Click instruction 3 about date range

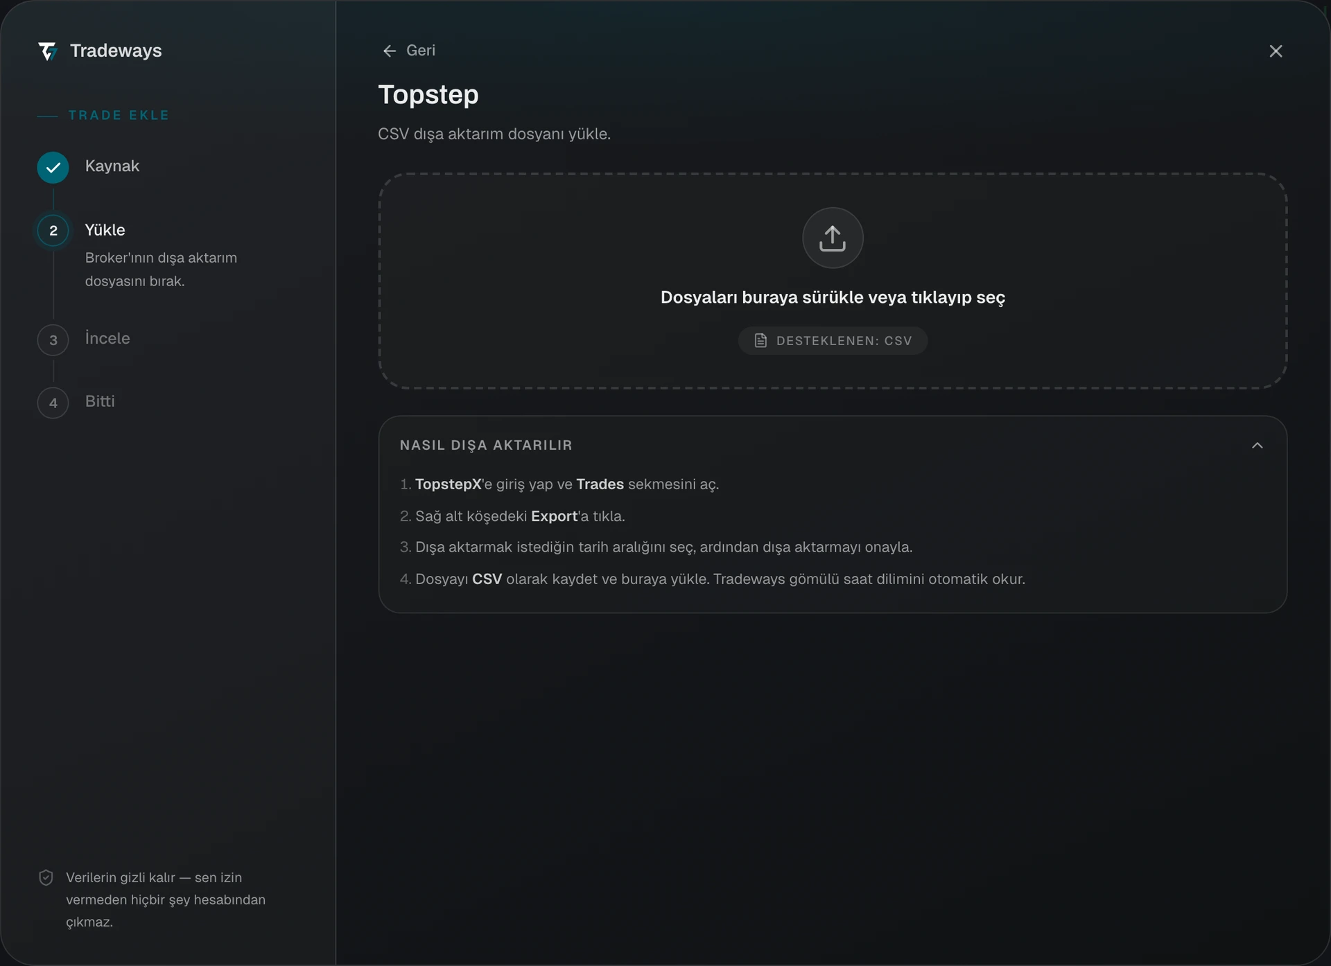(x=656, y=547)
